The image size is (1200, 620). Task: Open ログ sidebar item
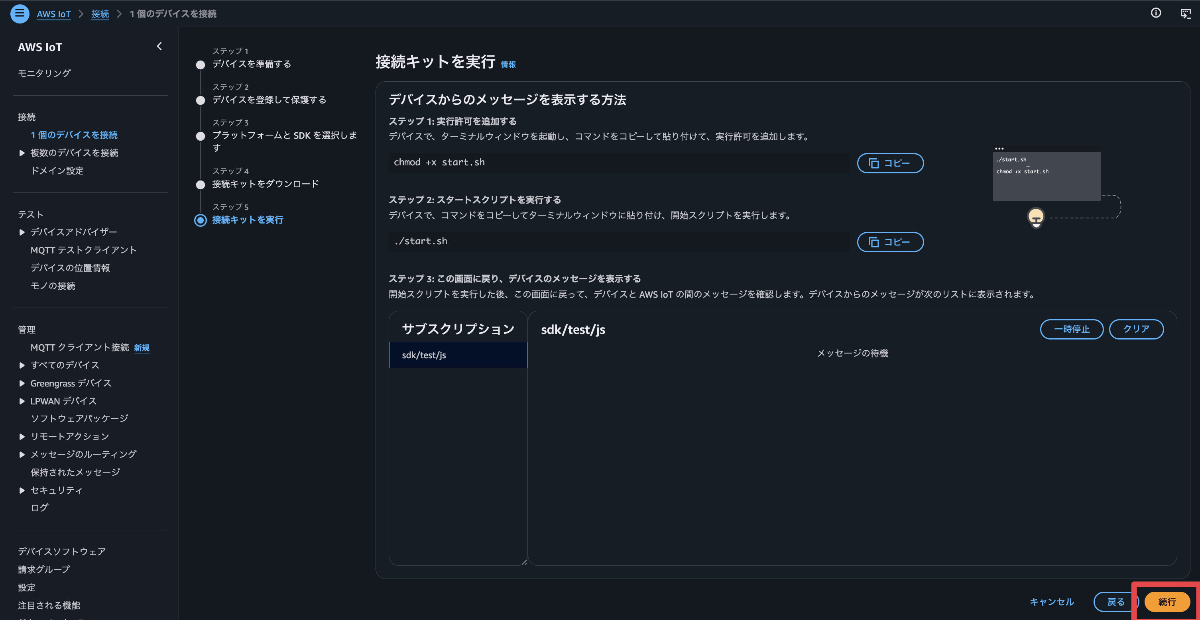[39, 508]
